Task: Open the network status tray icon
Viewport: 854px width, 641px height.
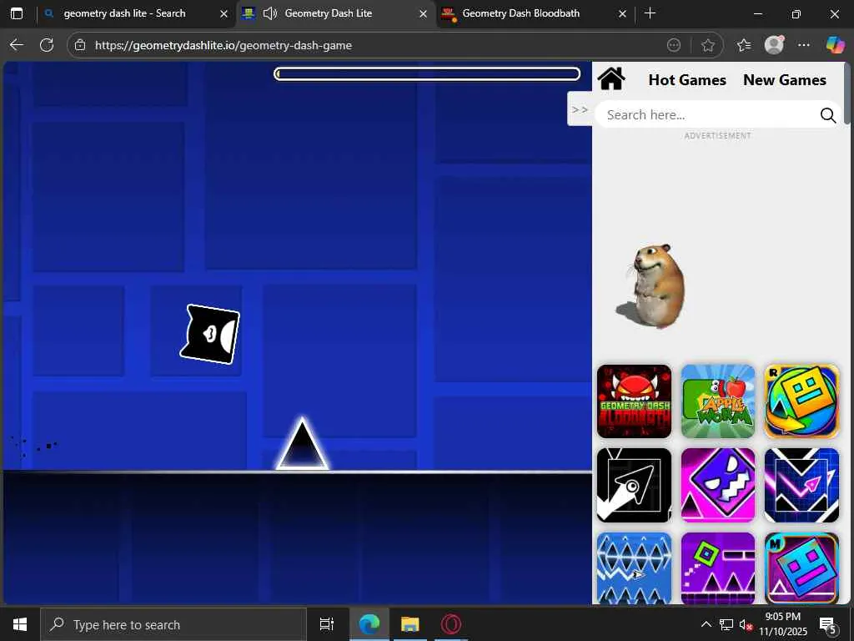Action: [x=726, y=624]
